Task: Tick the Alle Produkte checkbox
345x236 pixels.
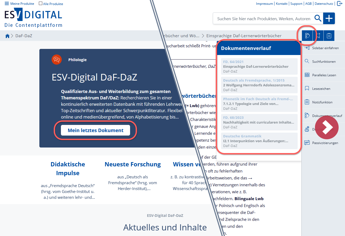Action: [40, 3]
